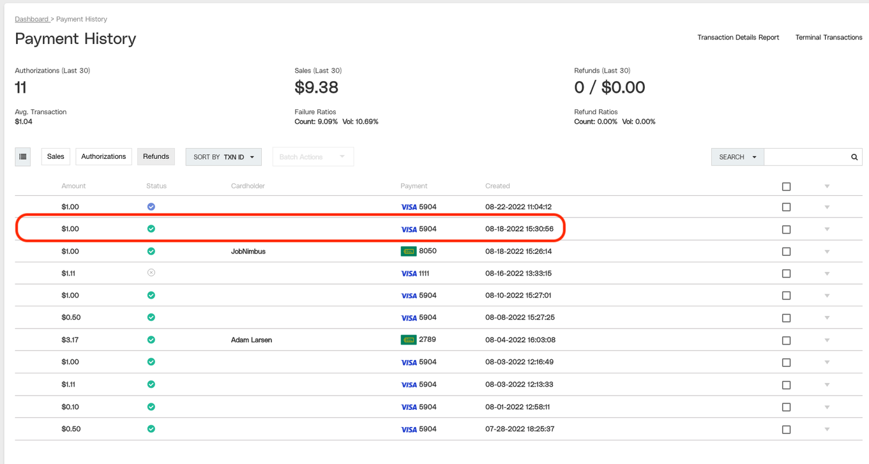Check the select-all checkbox in the header row

tap(786, 186)
